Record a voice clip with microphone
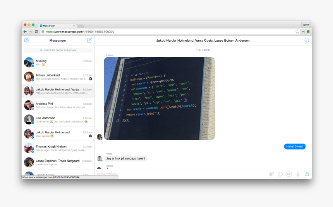 click(x=298, y=174)
